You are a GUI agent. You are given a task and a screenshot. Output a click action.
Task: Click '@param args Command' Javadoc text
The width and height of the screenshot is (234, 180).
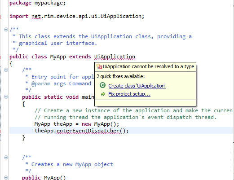[x=61, y=83]
